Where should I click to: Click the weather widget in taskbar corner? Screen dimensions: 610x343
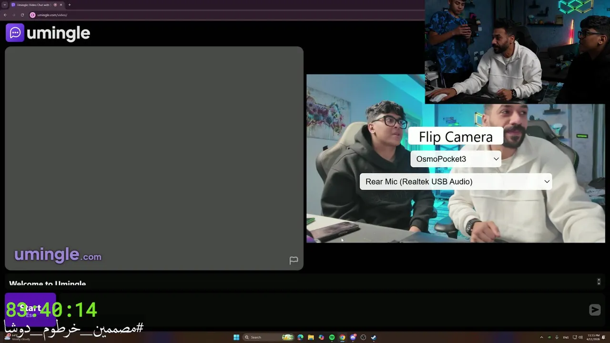point(18,337)
